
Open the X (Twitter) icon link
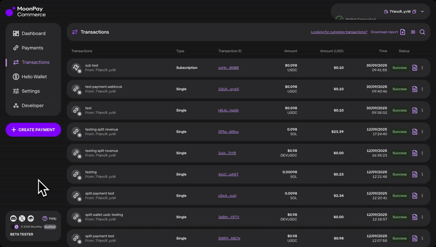coord(22,218)
